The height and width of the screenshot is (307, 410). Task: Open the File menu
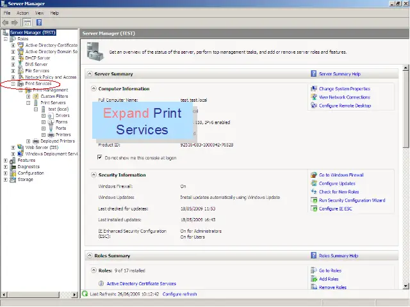7,13
